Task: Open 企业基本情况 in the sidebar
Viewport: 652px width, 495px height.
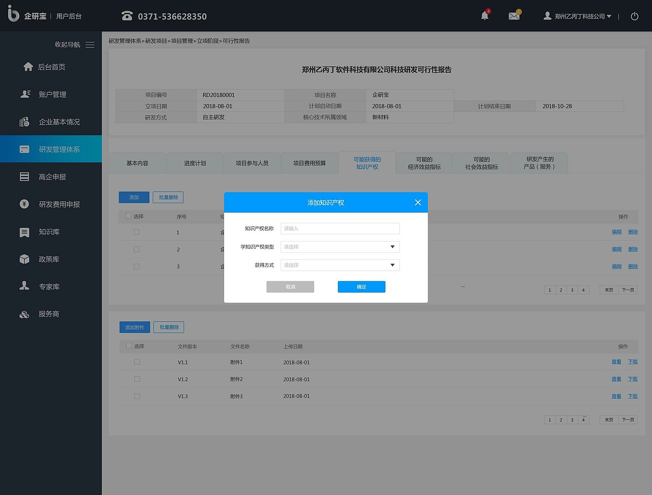Action: pyautogui.click(x=60, y=122)
